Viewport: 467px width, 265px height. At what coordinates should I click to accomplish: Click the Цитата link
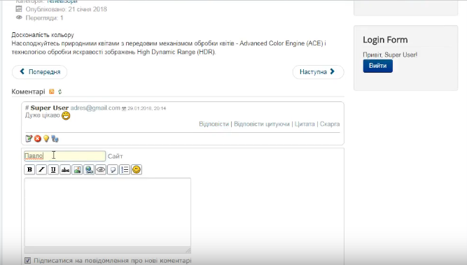point(305,124)
